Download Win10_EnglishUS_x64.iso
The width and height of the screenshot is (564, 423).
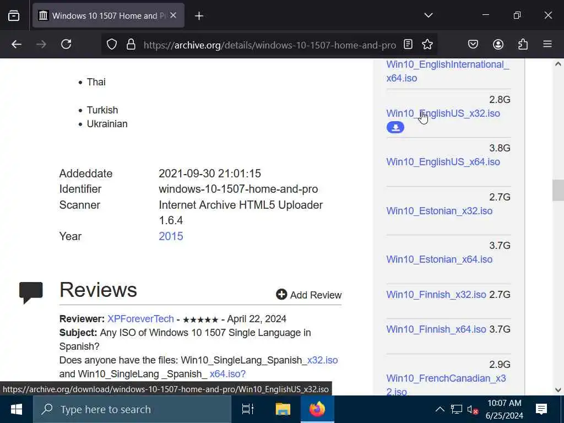[443, 162]
